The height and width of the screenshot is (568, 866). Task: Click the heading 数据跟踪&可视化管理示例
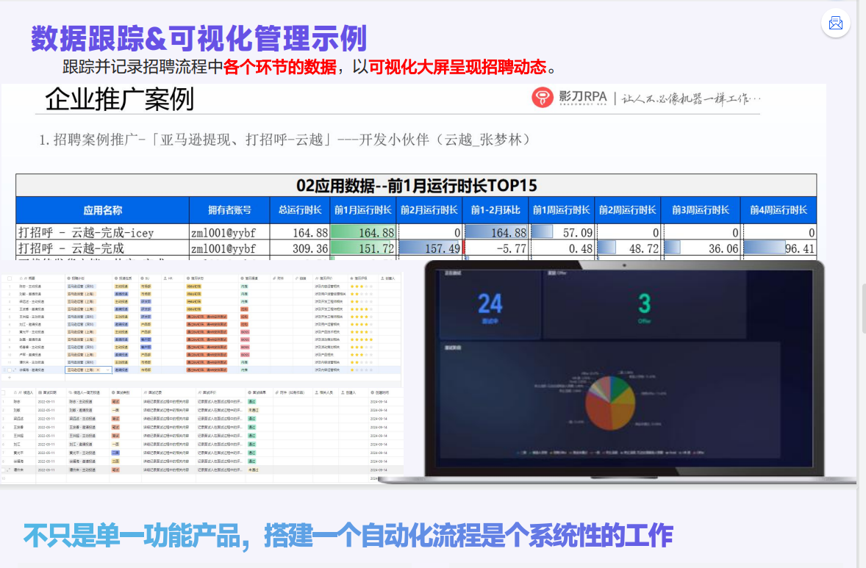point(198,39)
